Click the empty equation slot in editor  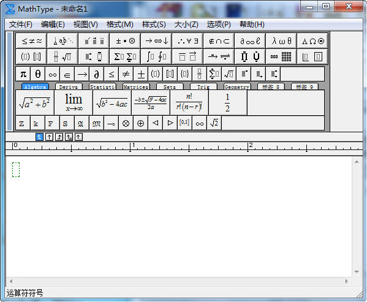tap(16, 170)
